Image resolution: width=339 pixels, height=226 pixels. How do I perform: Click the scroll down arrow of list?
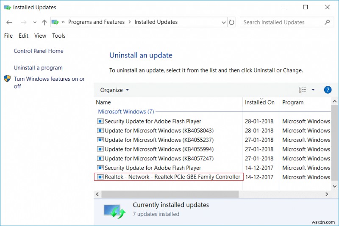click(335, 186)
